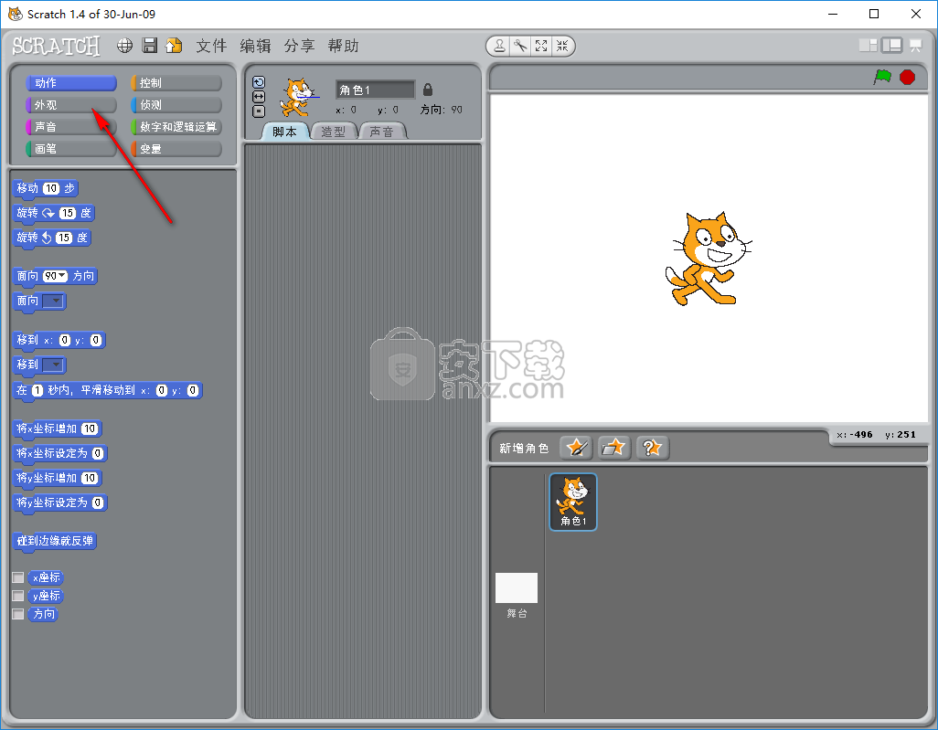Viewport: 938px width, 730px height.
Task: Switch to the 造型 tab
Action: pyautogui.click(x=334, y=132)
